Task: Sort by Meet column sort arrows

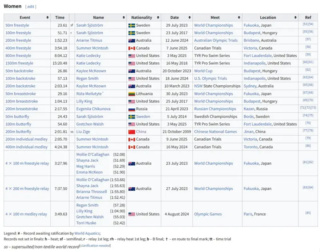Action: pyautogui.click(x=239, y=18)
